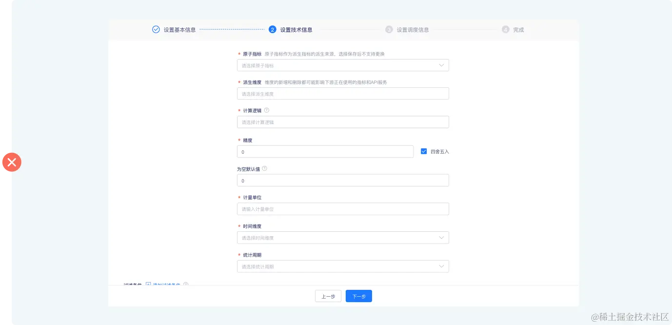Click the 时间维度 field label
672x325 pixels.
(x=252, y=226)
